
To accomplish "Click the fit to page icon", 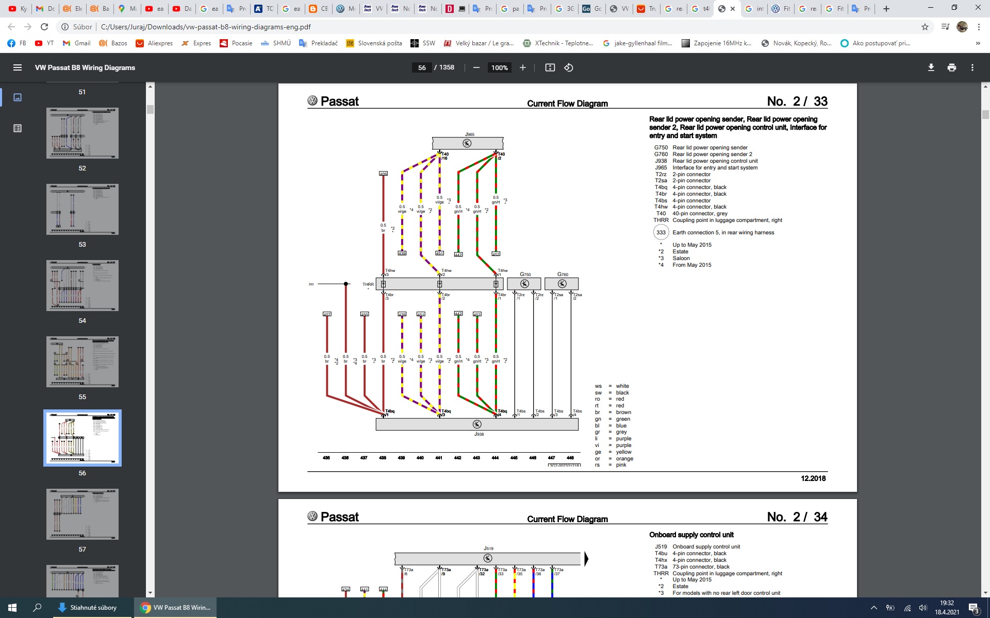I will click(550, 67).
